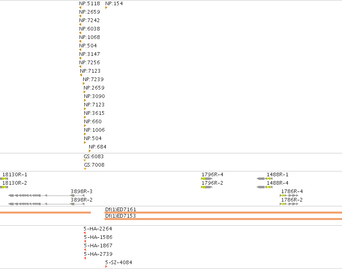Pick the arrow glyph under NP:7256
342x269 pixels.
click(80, 67)
